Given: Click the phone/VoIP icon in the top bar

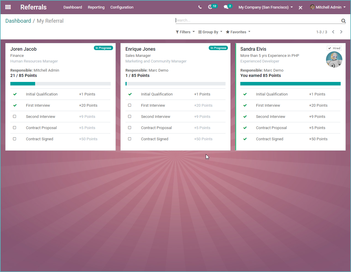Looking at the screenshot, I should pyautogui.click(x=200, y=7).
